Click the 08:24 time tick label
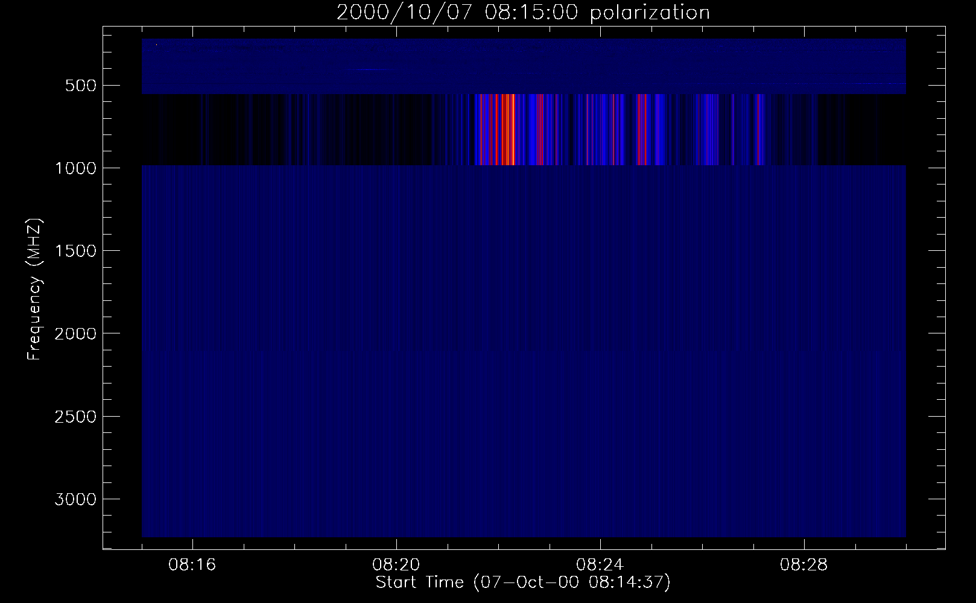Screen dimensions: 976x603 pos(600,565)
